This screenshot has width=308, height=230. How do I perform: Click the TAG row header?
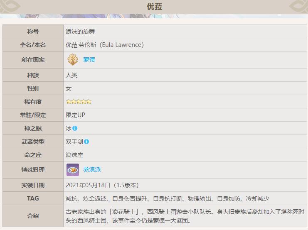click(x=33, y=198)
